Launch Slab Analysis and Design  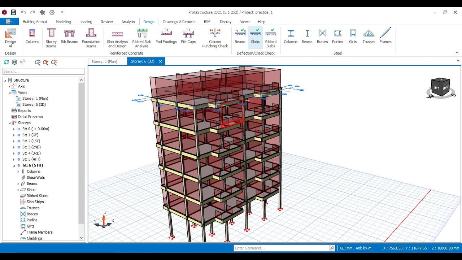point(117,38)
